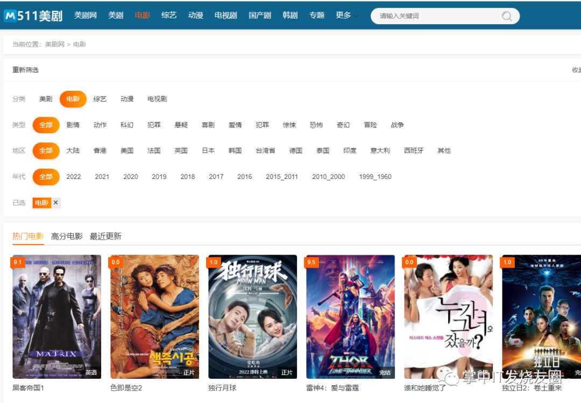This screenshot has height=403, width=581.
Task: Filter by year 2021
Action: [x=102, y=177]
